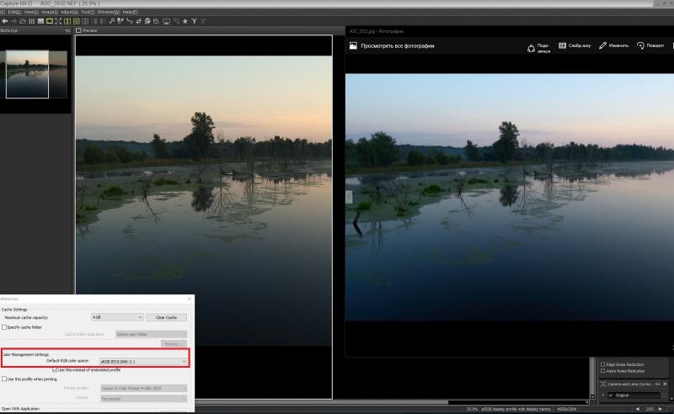
Task: Click the Clear Cache button
Action: pos(166,317)
